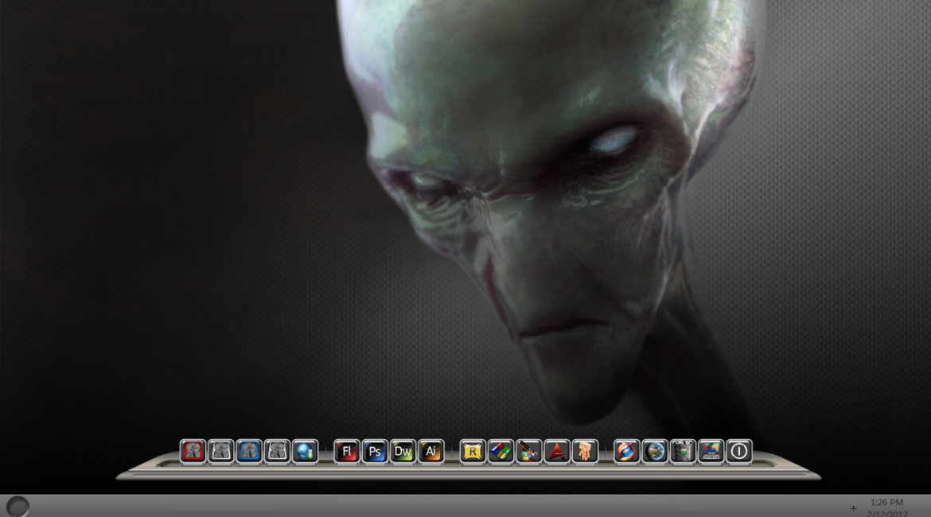
Task: Open the paintbrush and Windows flag icon
Action: pyautogui.click(x=529, y=452)
